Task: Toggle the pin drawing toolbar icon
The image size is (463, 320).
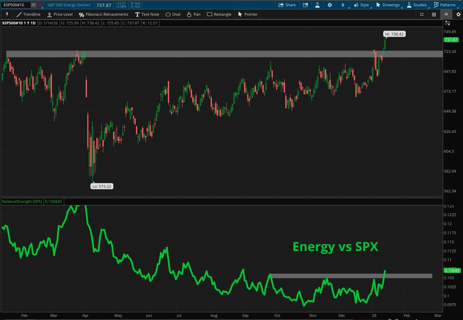Action: point(7,14)
